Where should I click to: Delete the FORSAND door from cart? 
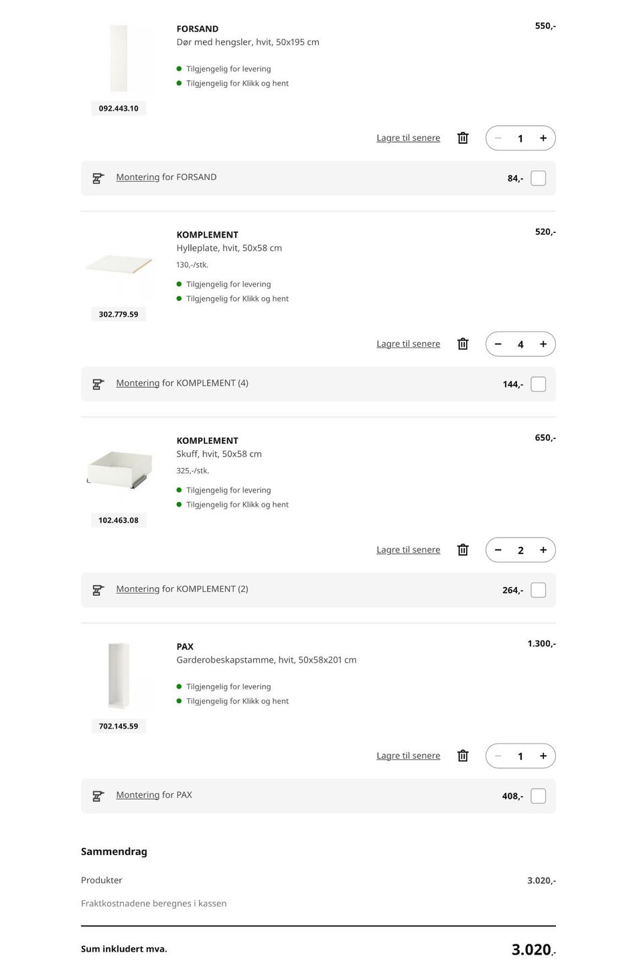coord(463,138)
